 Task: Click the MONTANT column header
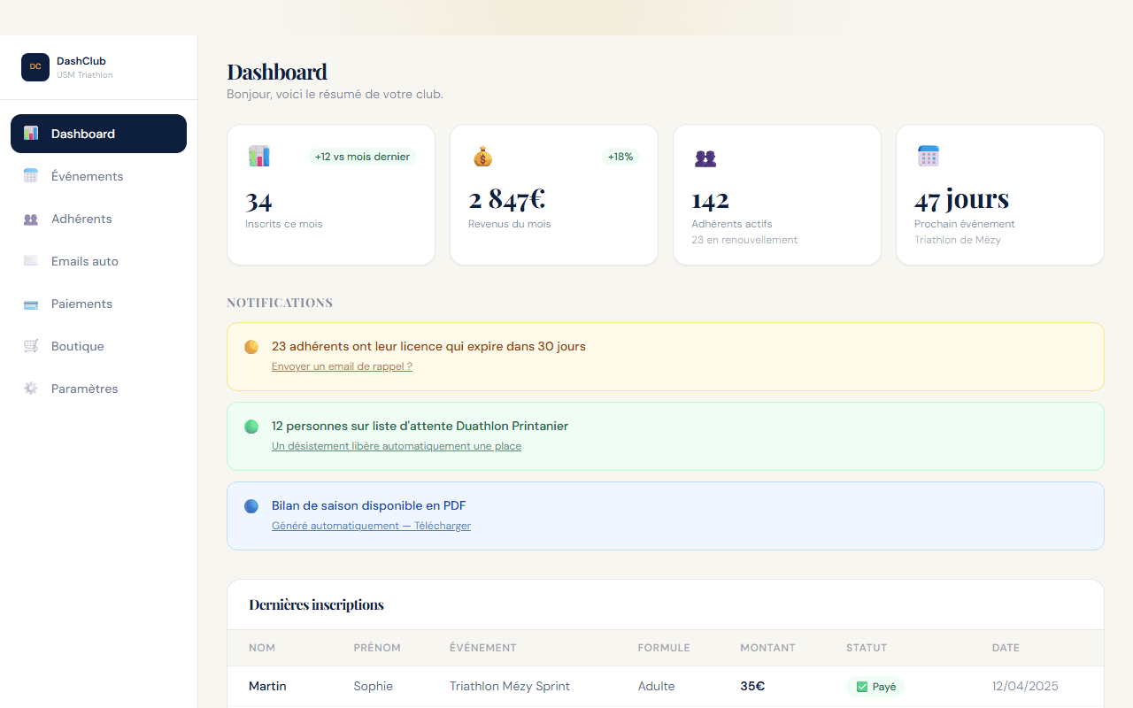(x=767, y=648)
